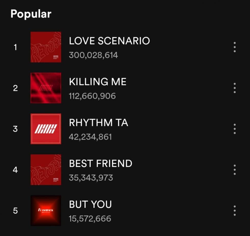The height and width of the screenshot is (236, 250).
Task: Play the song BUT YOU
Action: [90, 204]
